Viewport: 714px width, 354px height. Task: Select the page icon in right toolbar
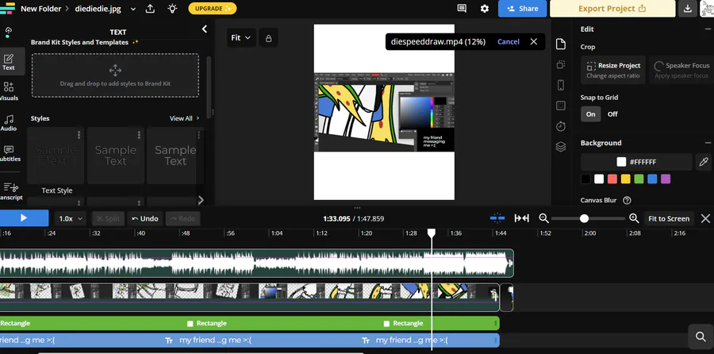pyautogui.click(x=561, y=44)
